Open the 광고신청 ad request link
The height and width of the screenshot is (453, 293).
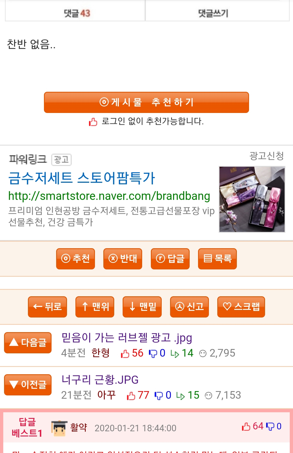tap(266, 156)
